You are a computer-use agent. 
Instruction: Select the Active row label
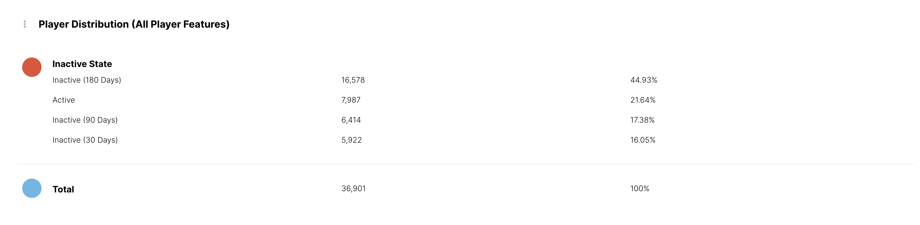coord(64,100)
